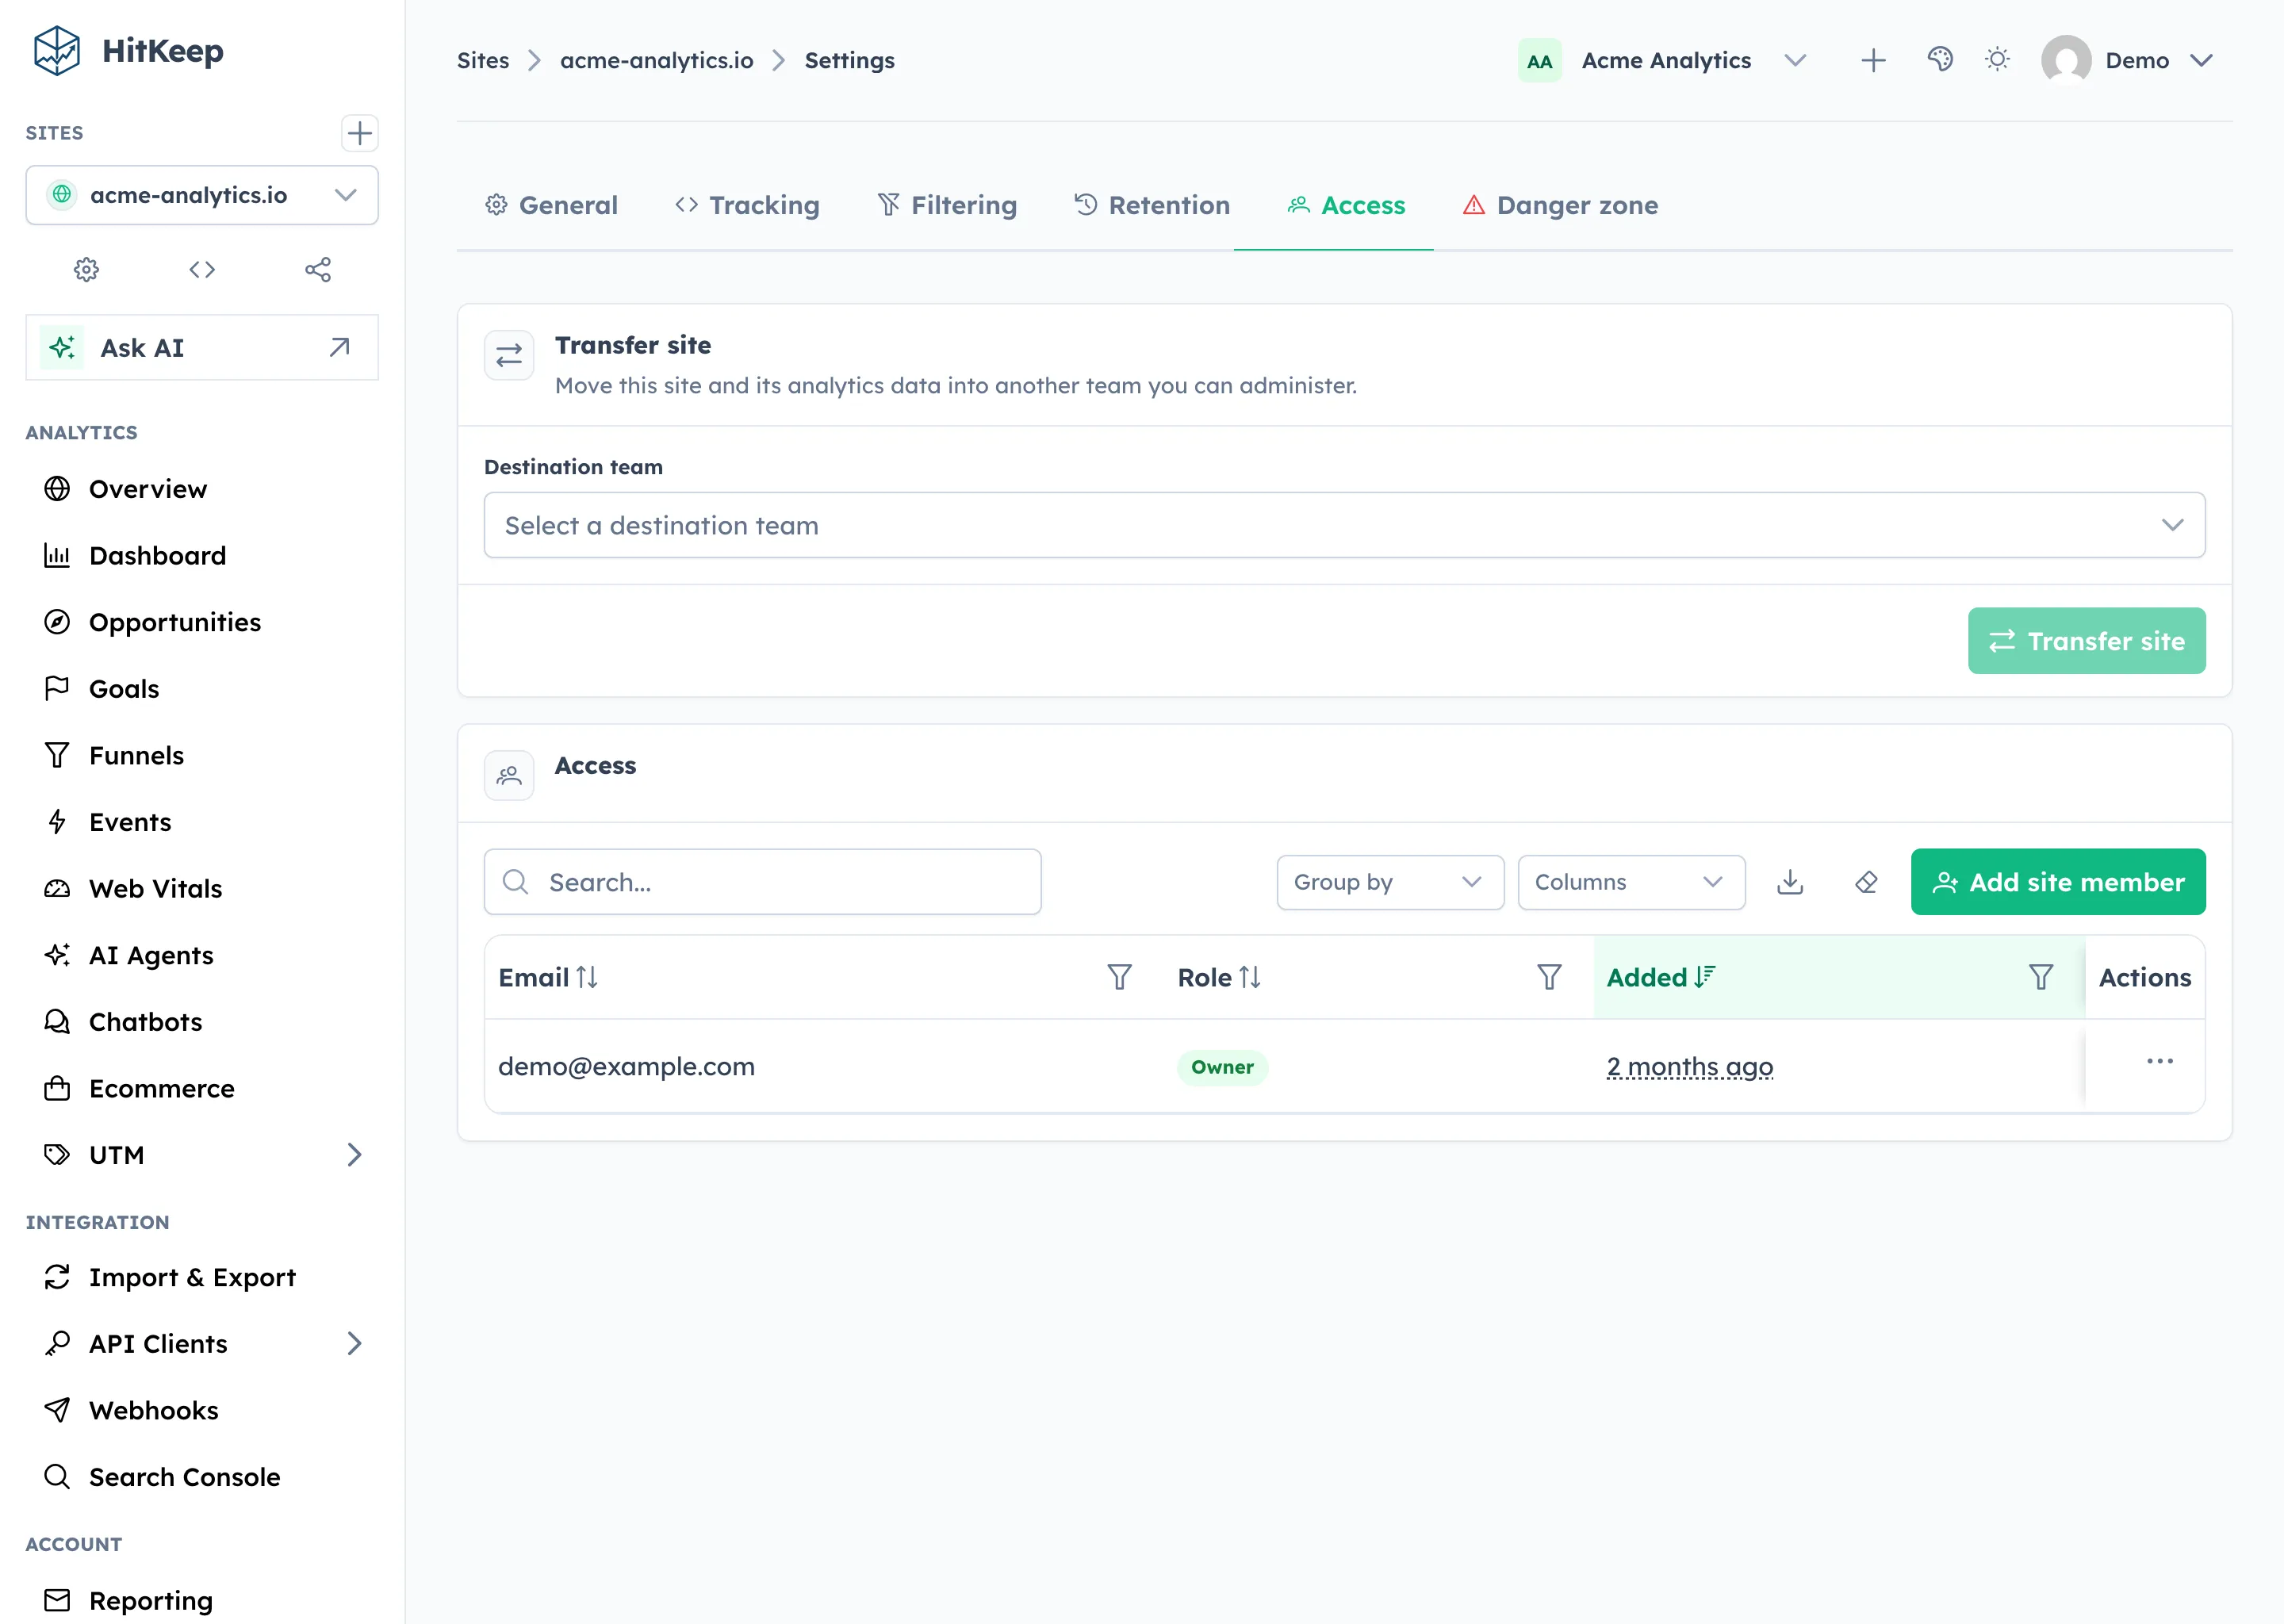This screenshot has width=2284, height=1624.
Task: Open destination team dropdown
Action: [1344, 525]
